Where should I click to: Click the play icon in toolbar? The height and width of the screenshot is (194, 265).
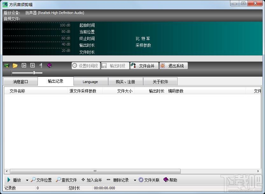tap(24, 65)
